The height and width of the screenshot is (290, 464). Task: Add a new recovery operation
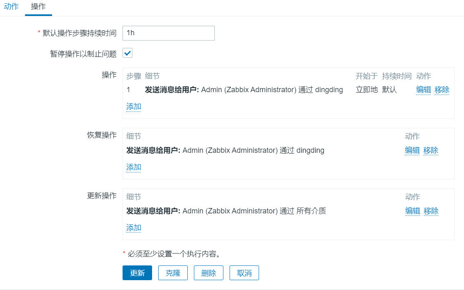(134, 167)
